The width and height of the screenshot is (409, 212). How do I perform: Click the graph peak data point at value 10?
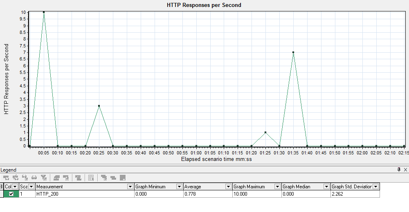(x=44, y=12)
